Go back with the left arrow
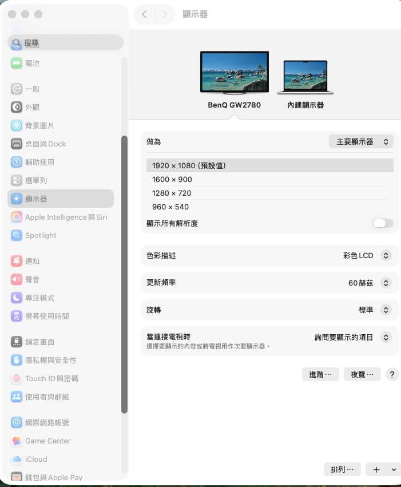Image resolution: width=401 pixels, height=487 pixels. point(144,14)
